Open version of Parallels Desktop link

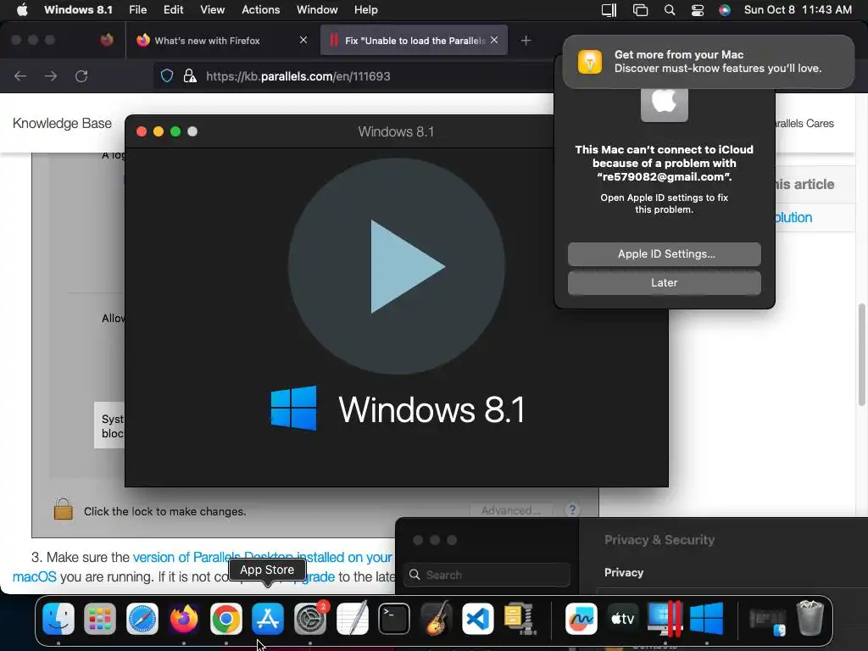click(x=263, y=557)
